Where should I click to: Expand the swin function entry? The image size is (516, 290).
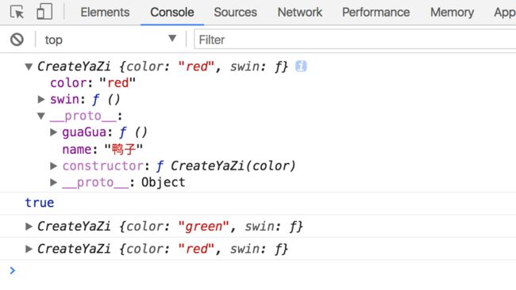coord(41,99)
